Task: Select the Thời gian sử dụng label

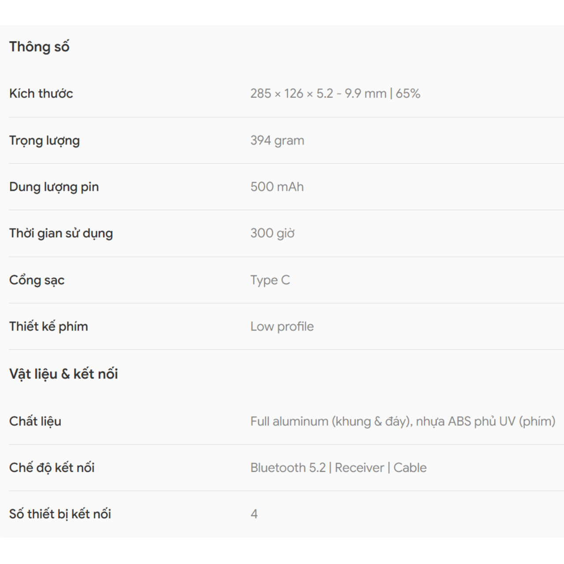Action: (61, 233)
